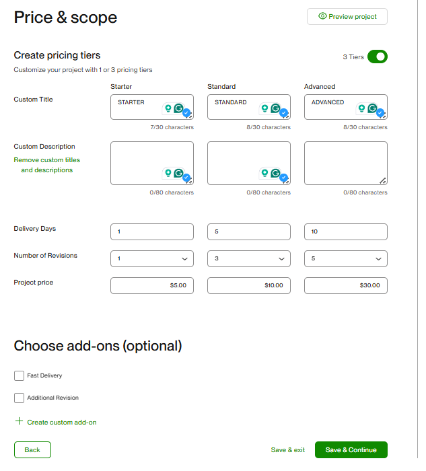Click the Standard custom title field
426x471 pixels.
point(249,107)
